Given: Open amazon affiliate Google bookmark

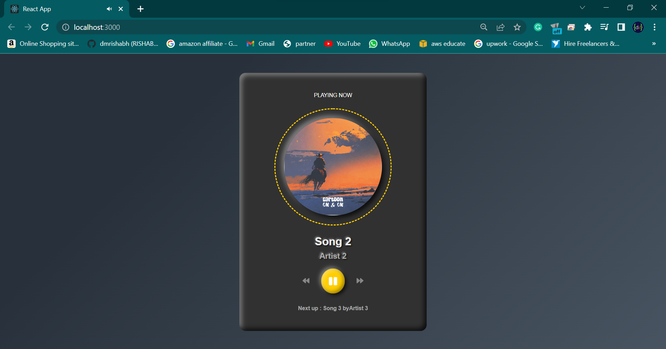Looking at the screenshot, I should [x=202, y=44].
